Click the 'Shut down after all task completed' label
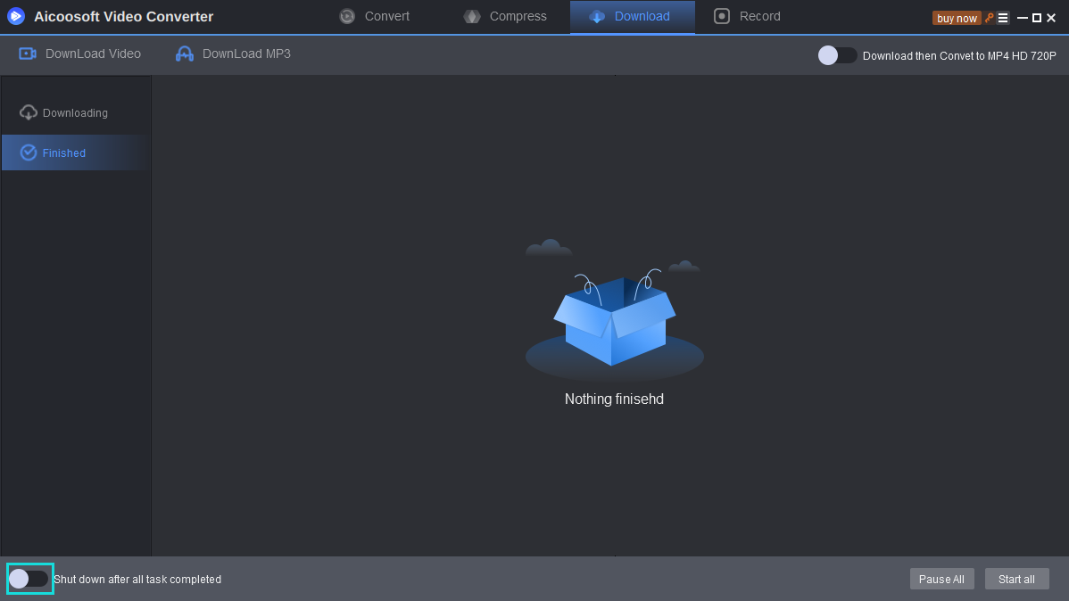 click(x=137, y=580)
